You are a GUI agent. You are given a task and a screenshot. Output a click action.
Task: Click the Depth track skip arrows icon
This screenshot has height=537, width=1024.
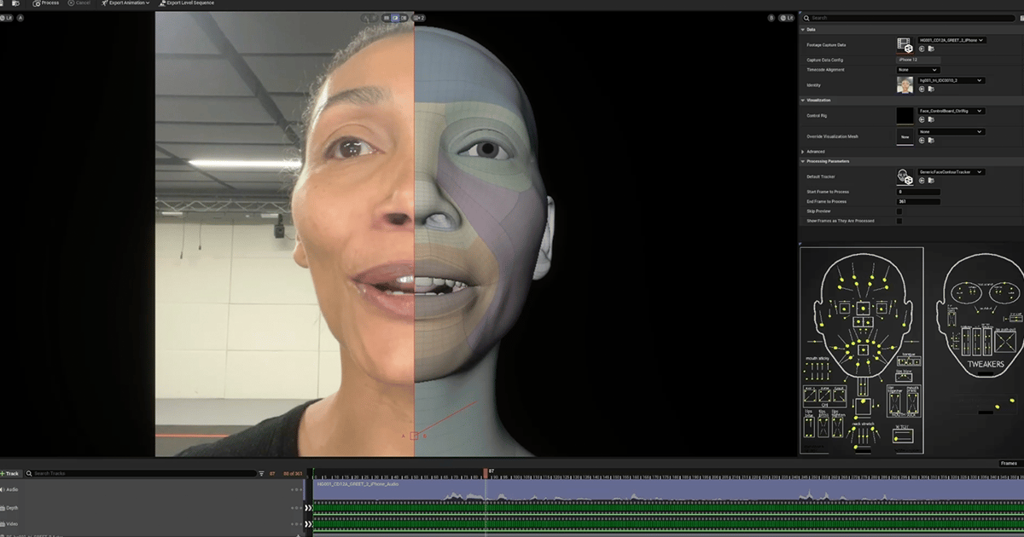coord(309,508)
